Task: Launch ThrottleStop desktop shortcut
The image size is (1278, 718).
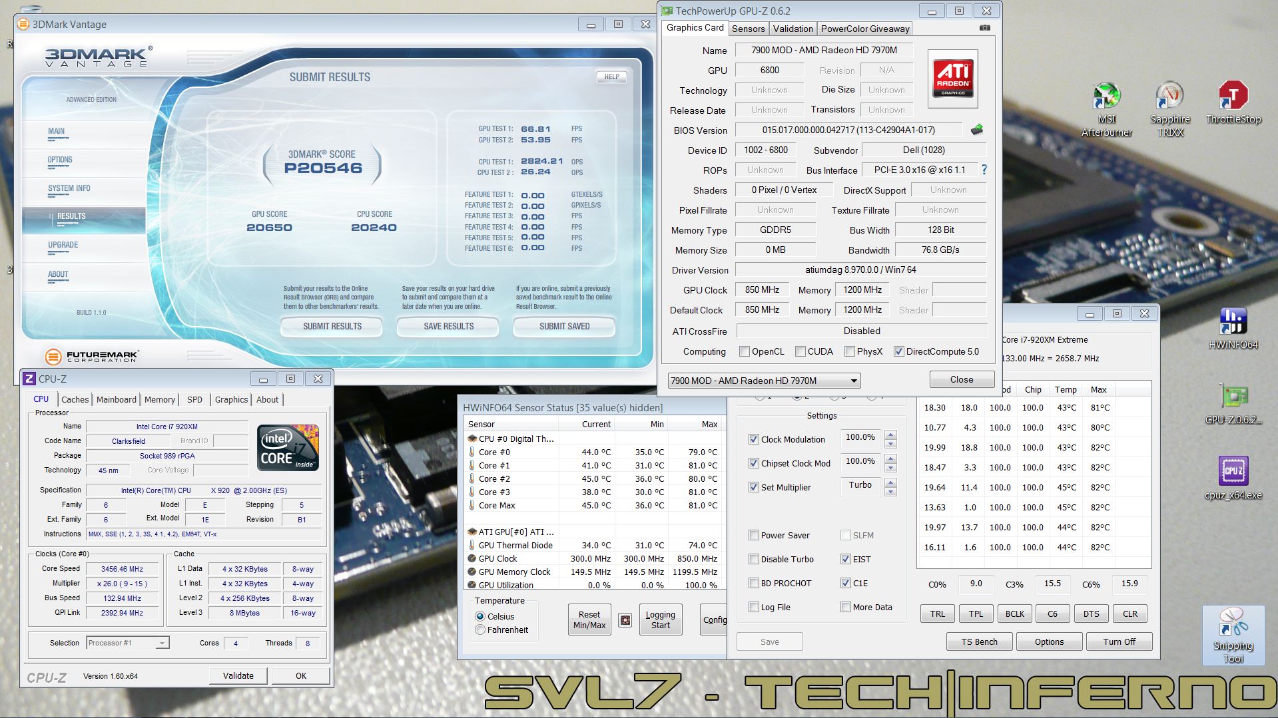Action: pos(1233,102)
